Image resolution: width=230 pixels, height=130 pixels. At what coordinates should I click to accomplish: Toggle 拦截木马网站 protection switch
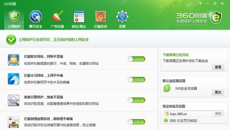(136, 80)
